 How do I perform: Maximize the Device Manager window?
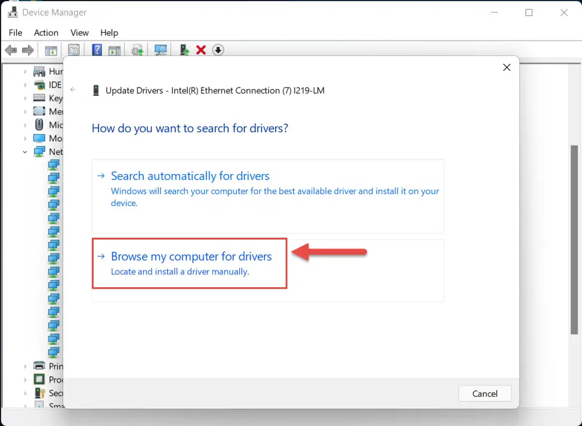[529, 13]
